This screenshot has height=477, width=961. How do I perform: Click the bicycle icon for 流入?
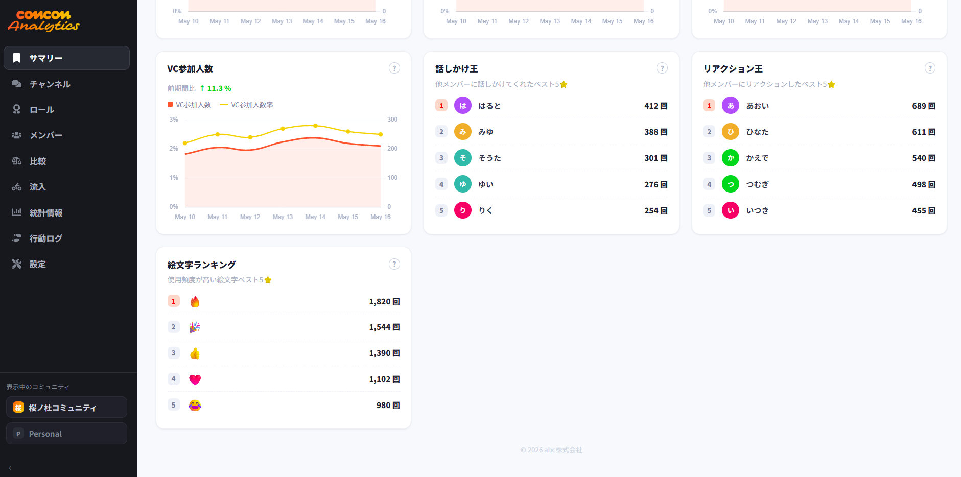(x=17, y=187)
